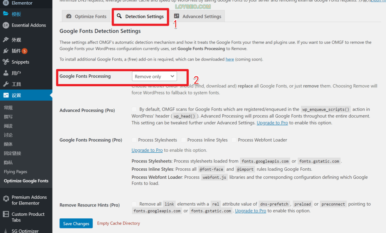Screen dimensions: 386x233
Task: Open Optimize Google Fonts submenu
Action: 26,181
